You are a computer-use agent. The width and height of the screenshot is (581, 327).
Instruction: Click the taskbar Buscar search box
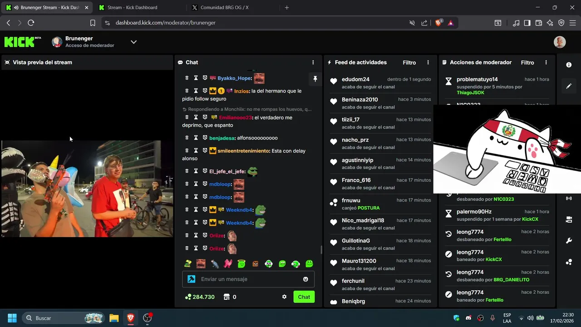tap(64, 318)
